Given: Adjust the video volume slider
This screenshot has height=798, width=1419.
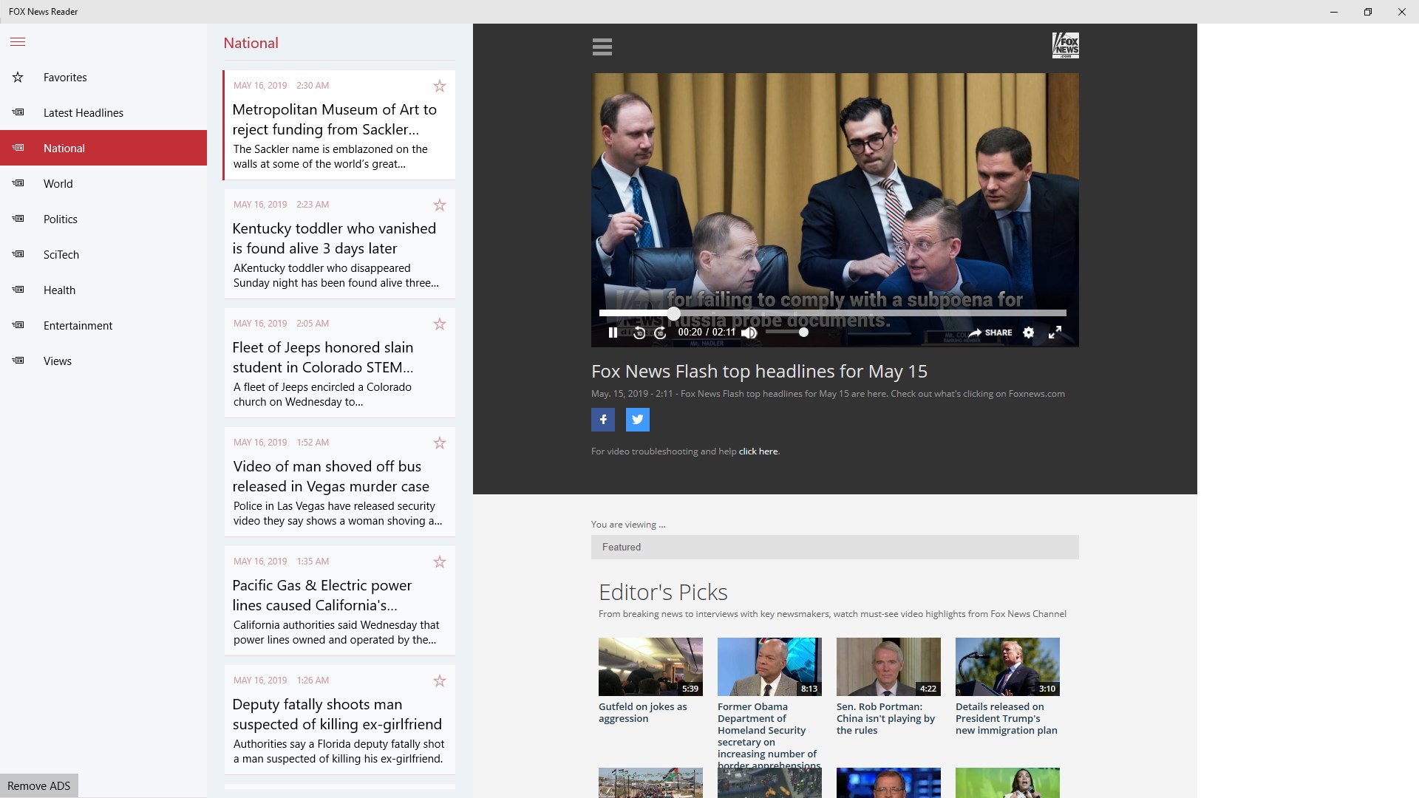Looking at the screenshot, I should coord(786,332).
